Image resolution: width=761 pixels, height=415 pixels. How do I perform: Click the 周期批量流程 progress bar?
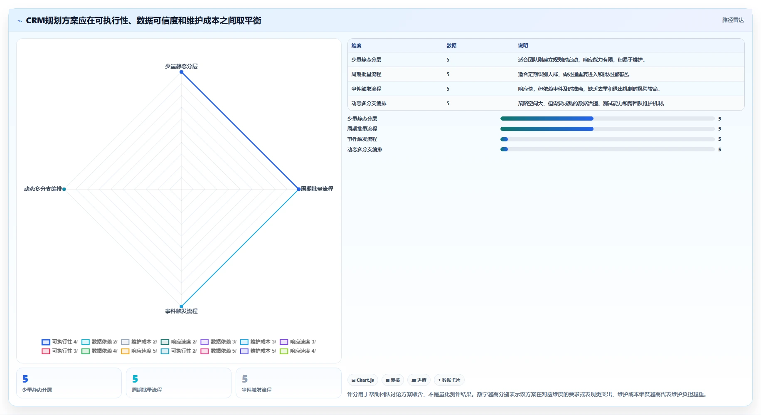[x=607, y=129]
